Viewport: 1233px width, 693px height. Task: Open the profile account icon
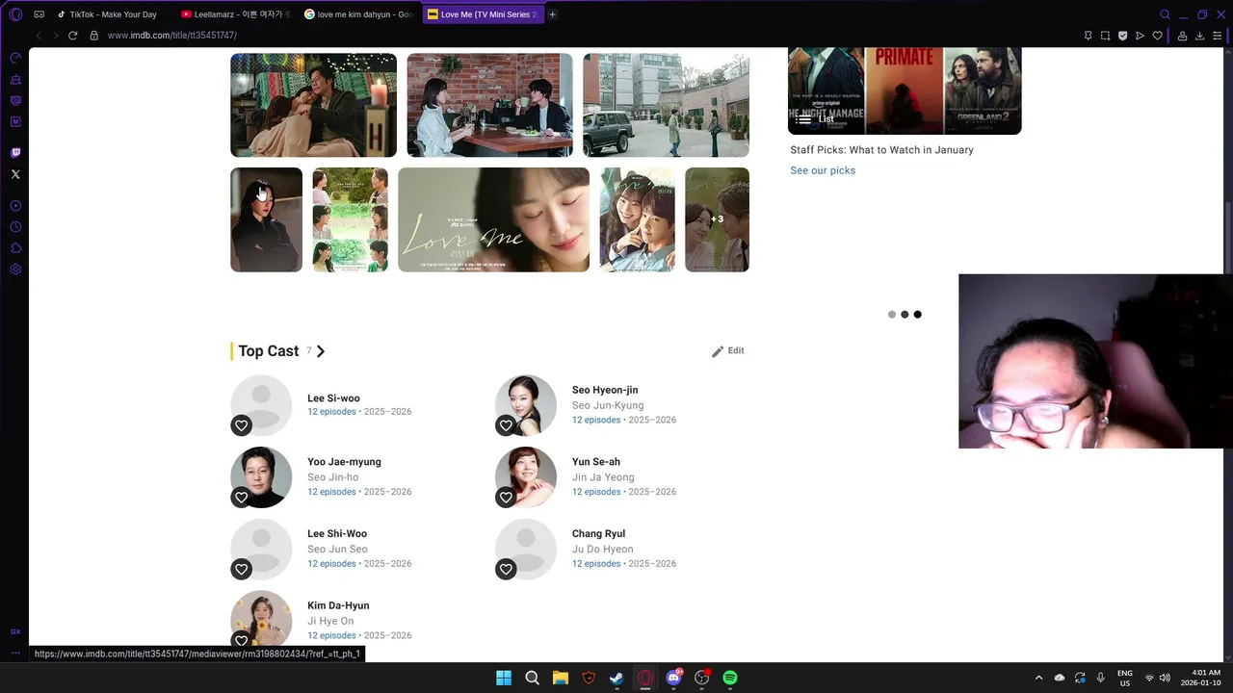click(1182, 36)
